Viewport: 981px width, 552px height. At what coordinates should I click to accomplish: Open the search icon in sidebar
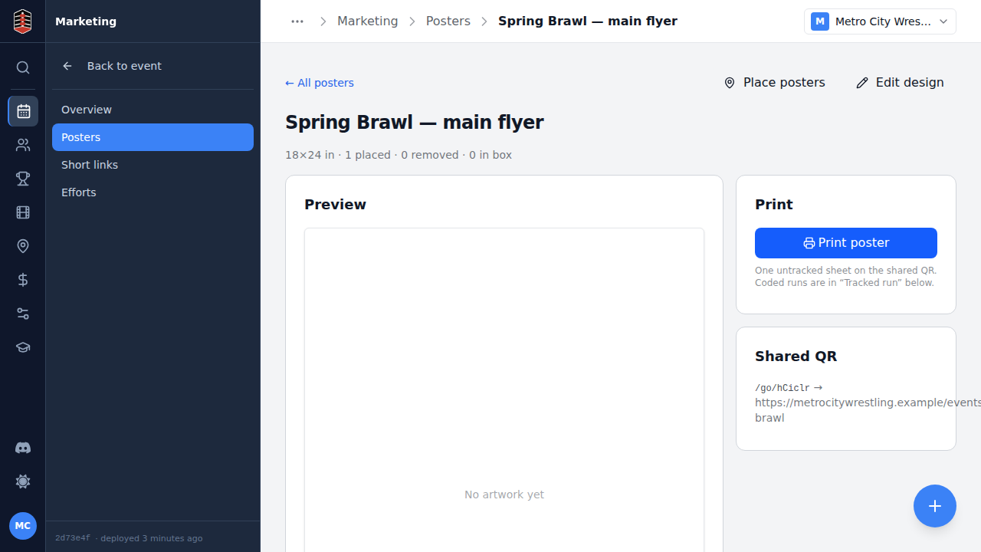point(23,67)
